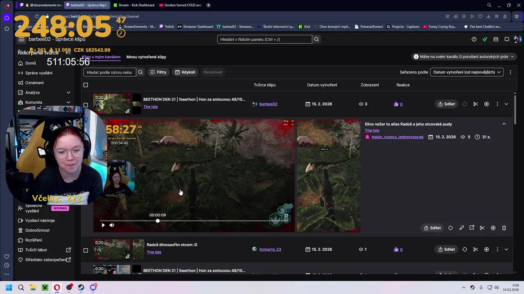Play the clip preview video
The height and width of the screenshot is (294, 524).
(x=103, y=225)
